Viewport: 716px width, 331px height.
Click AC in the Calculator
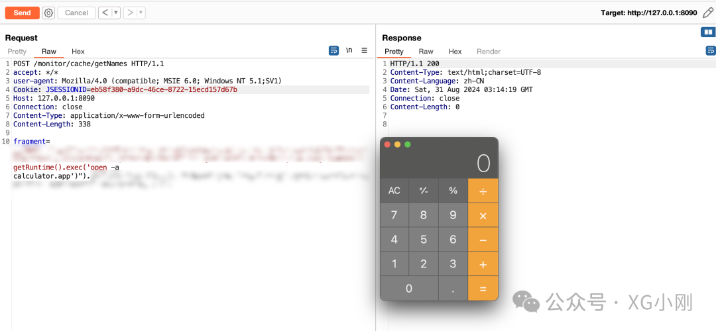pos(394,191)
